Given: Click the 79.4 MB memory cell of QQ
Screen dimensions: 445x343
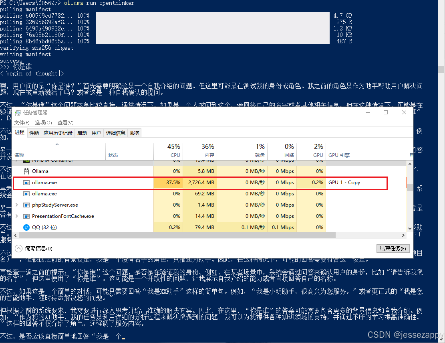Looking at the screenshot, I should [x=200, y=227].
